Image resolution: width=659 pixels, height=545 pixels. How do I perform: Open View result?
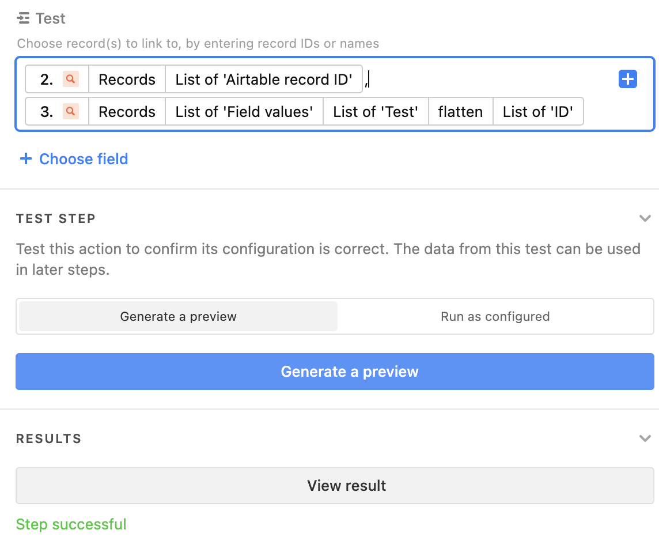point(335,486)
